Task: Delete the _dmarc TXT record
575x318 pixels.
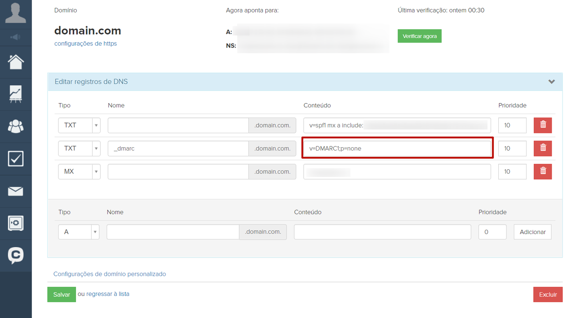Action: (x=543, y=148)
